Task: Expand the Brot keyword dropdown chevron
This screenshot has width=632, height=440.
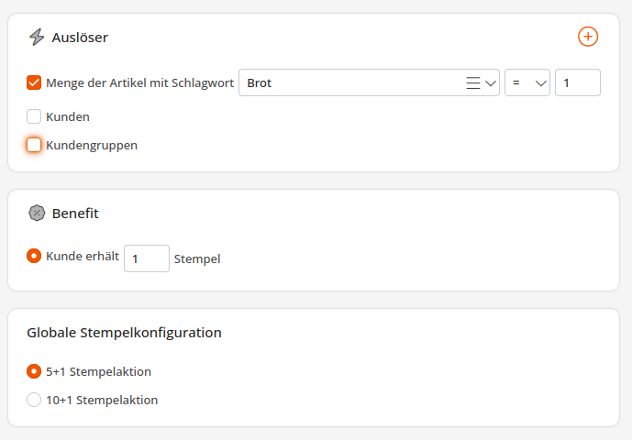Action: [491, 83]
